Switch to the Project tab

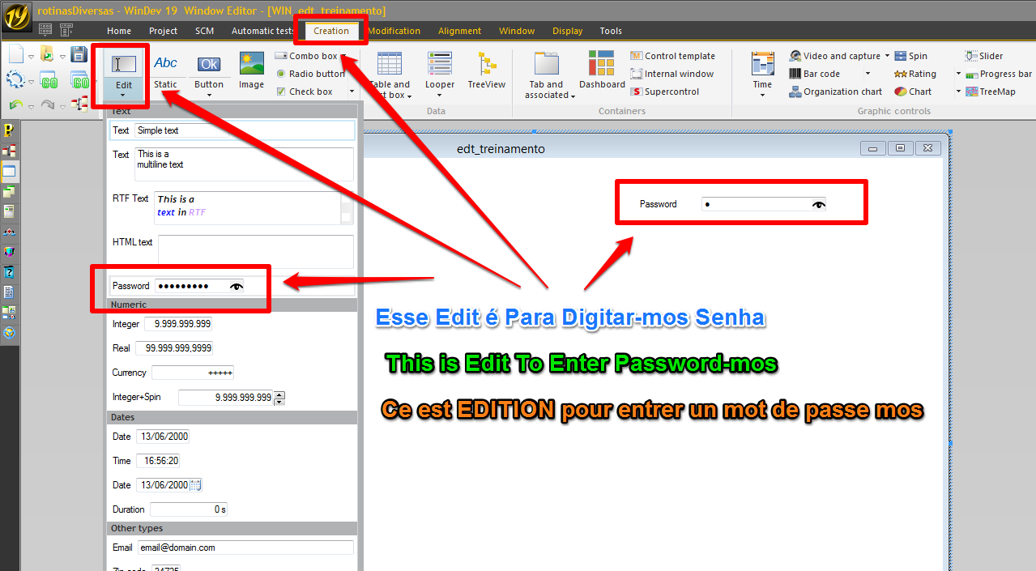coord(163,31)
